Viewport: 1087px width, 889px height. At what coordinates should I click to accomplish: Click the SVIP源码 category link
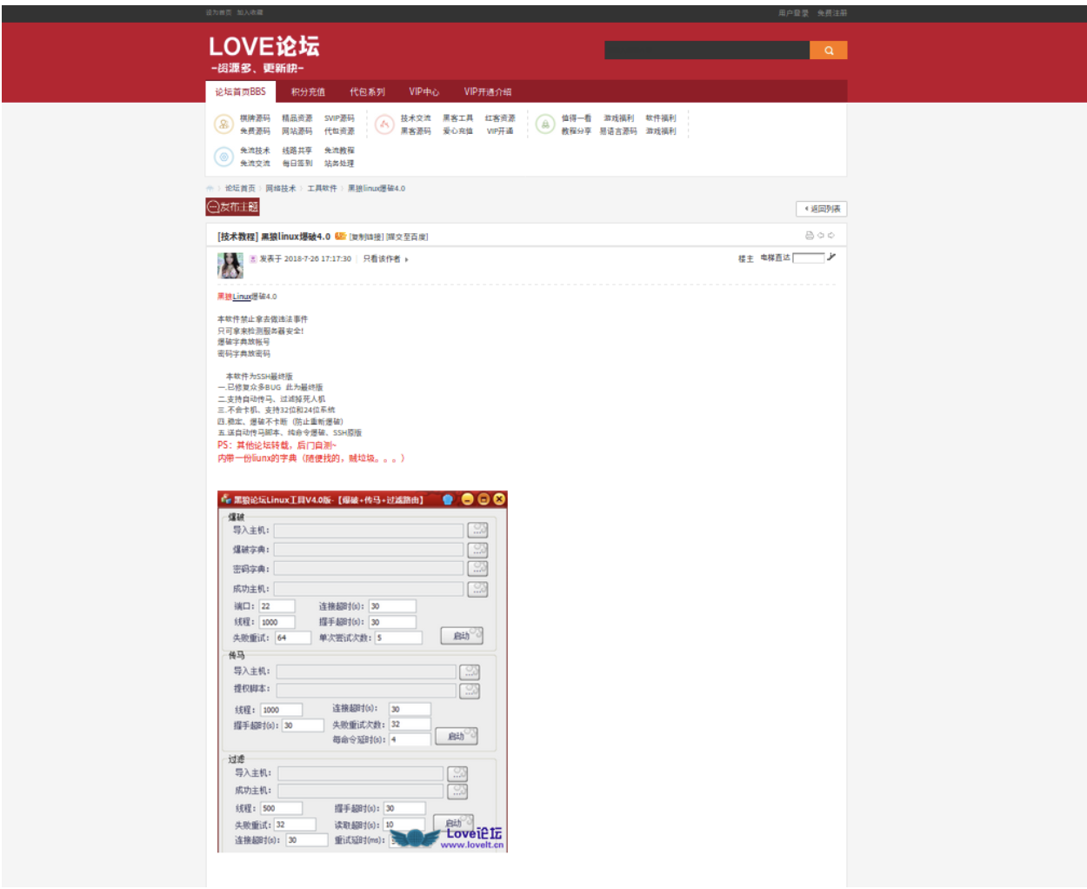click(339, 118)
